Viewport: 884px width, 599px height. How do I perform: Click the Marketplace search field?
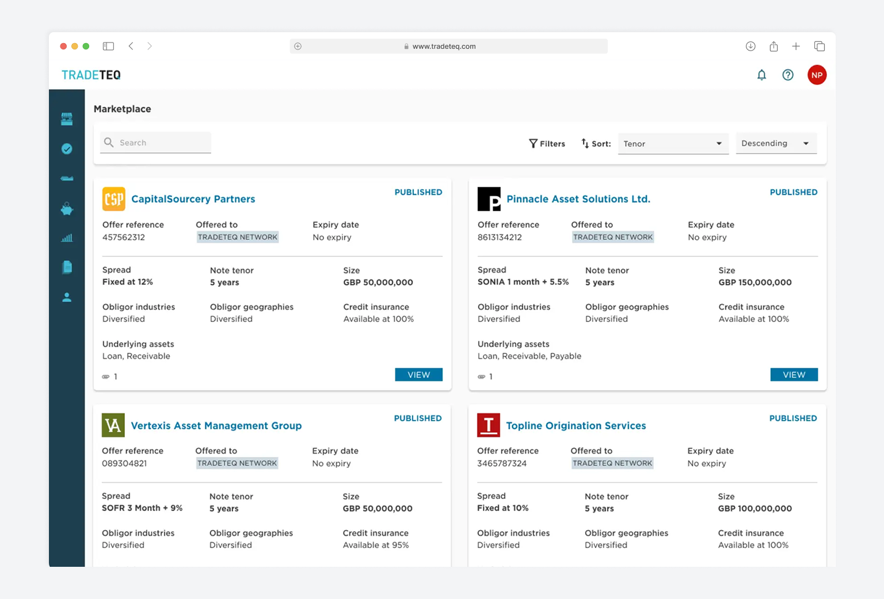[161, 143]
